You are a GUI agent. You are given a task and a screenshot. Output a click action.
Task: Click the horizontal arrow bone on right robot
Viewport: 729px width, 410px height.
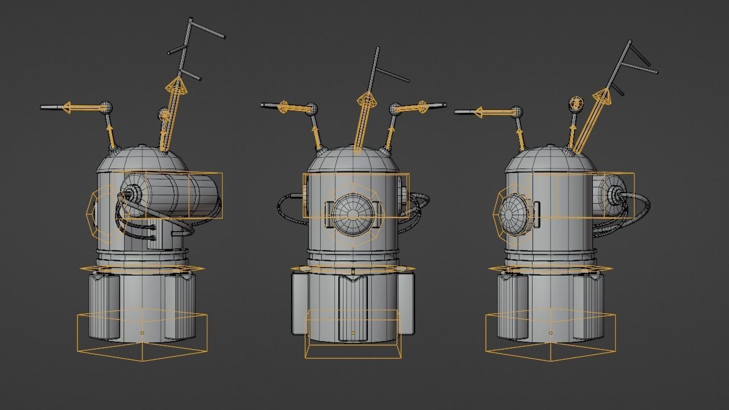coord(494,112)
